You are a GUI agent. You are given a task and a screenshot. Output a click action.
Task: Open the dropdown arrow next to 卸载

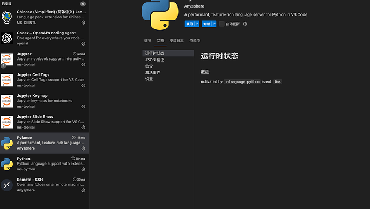214,24
